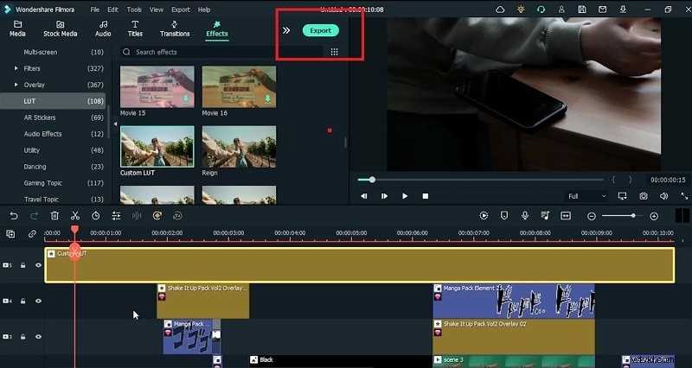Select the Custom LUT effect thumbnail
This screenshot has height=368, width=692.
point(157,147)
